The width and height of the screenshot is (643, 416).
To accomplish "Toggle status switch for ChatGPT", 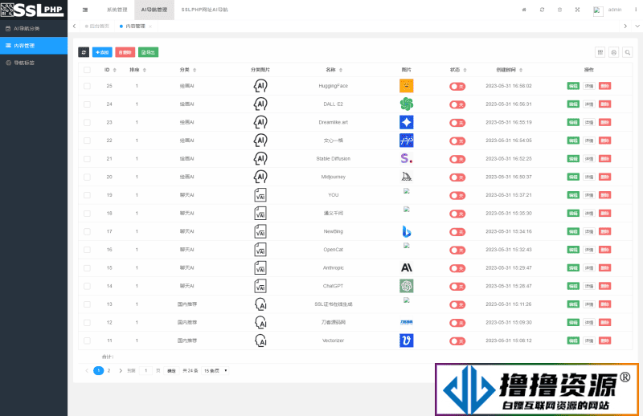I will (457, 287).
